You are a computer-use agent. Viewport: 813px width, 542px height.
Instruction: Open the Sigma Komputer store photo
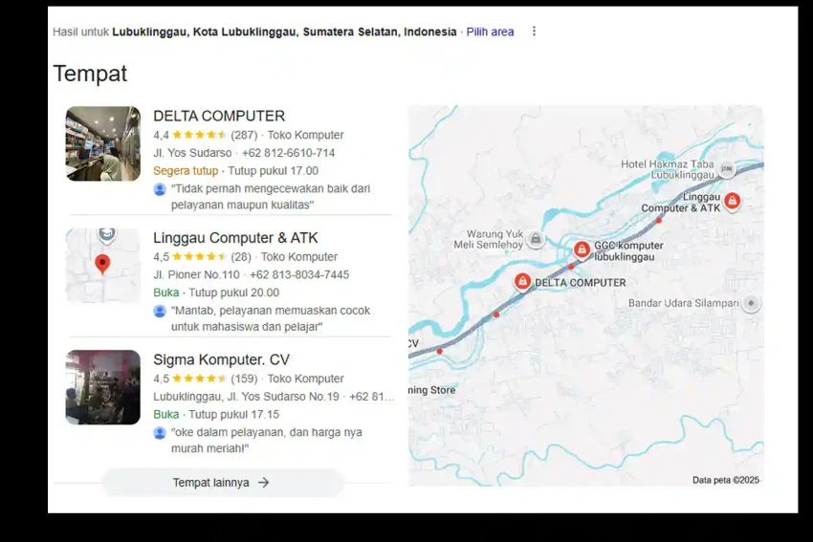click(x=102, y=387)
